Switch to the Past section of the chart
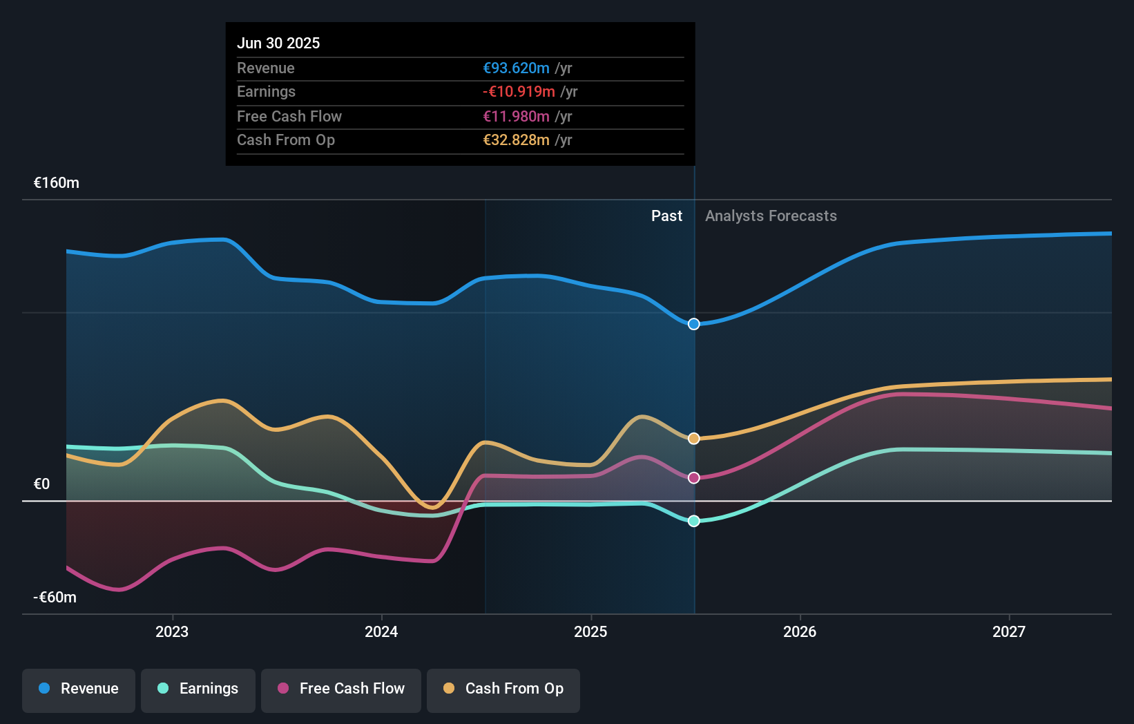The height and width of the screenshot is (724, 1134). [666, 216]
